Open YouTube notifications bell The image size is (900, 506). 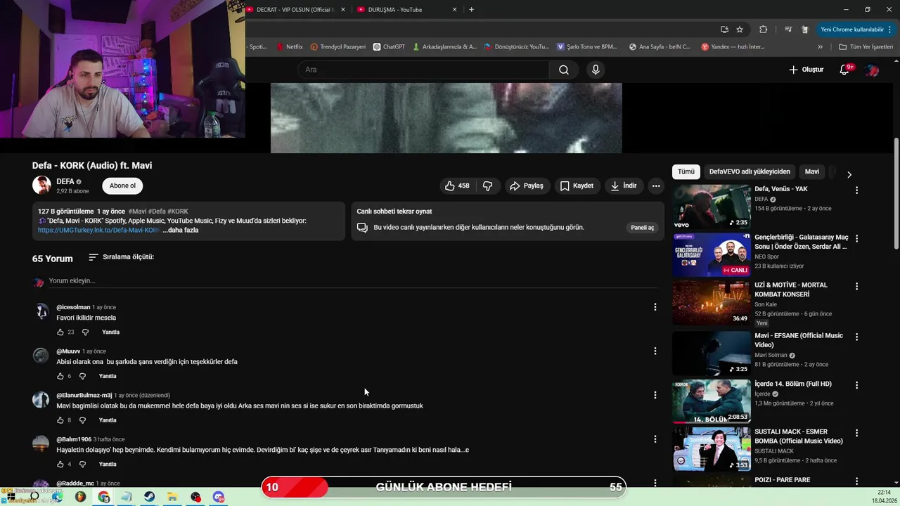pyautogui.click(x=846, y=70)
